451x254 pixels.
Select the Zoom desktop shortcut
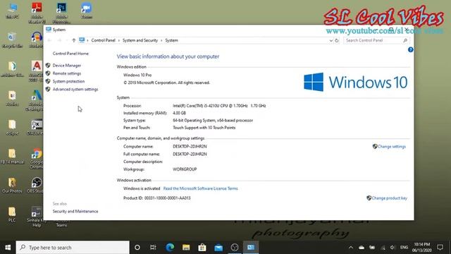86,11
